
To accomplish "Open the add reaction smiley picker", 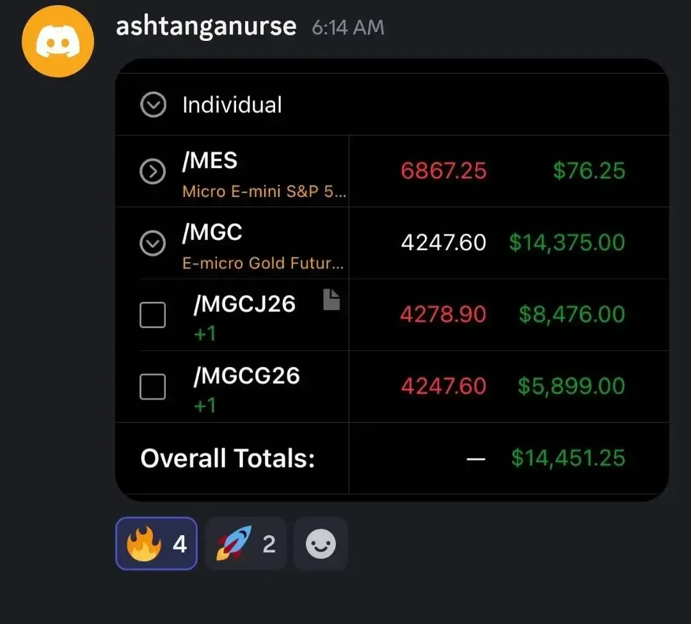I will (321, 543).
